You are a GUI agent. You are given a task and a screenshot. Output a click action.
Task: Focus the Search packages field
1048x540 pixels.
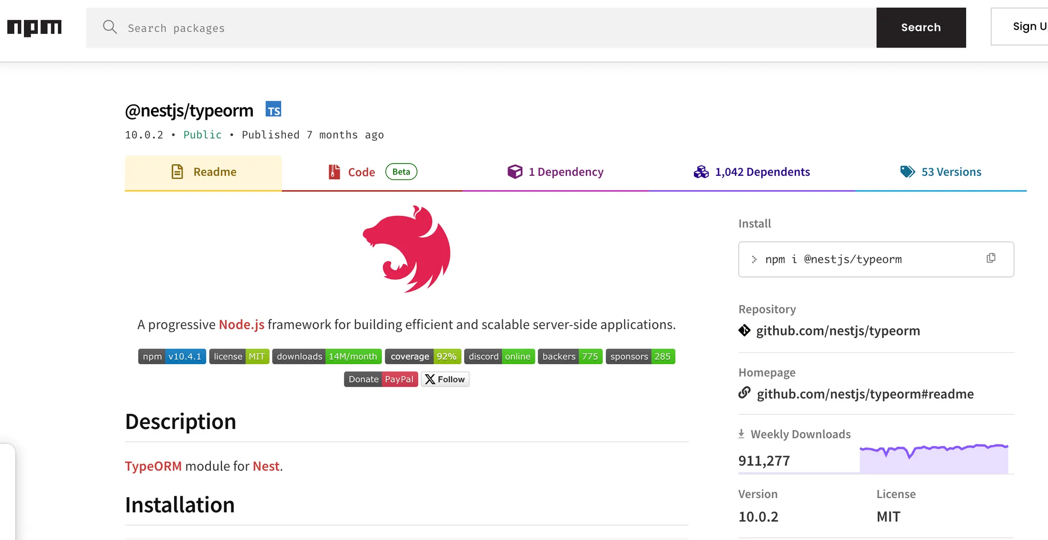[x=481, y=28]
